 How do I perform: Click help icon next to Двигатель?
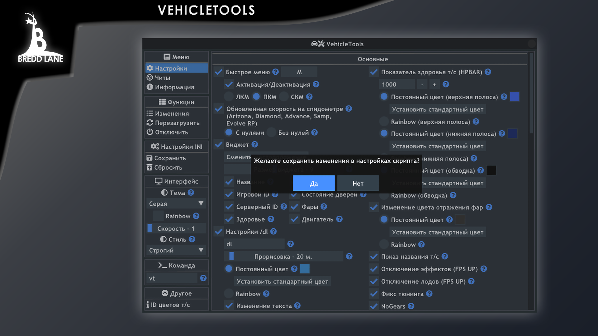[x=339, y=219]
